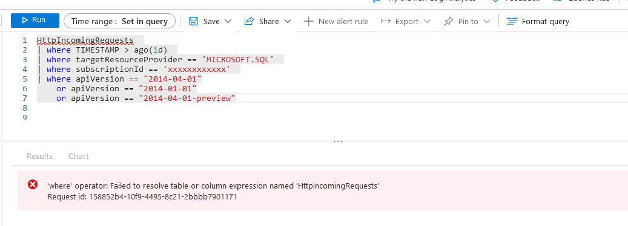Click the Run play icon

(x=25, y=20)
